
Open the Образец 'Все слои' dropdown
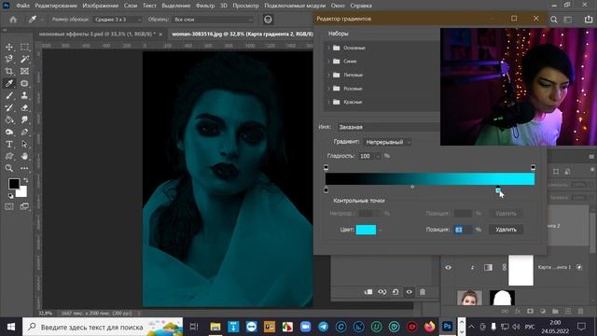213,20
